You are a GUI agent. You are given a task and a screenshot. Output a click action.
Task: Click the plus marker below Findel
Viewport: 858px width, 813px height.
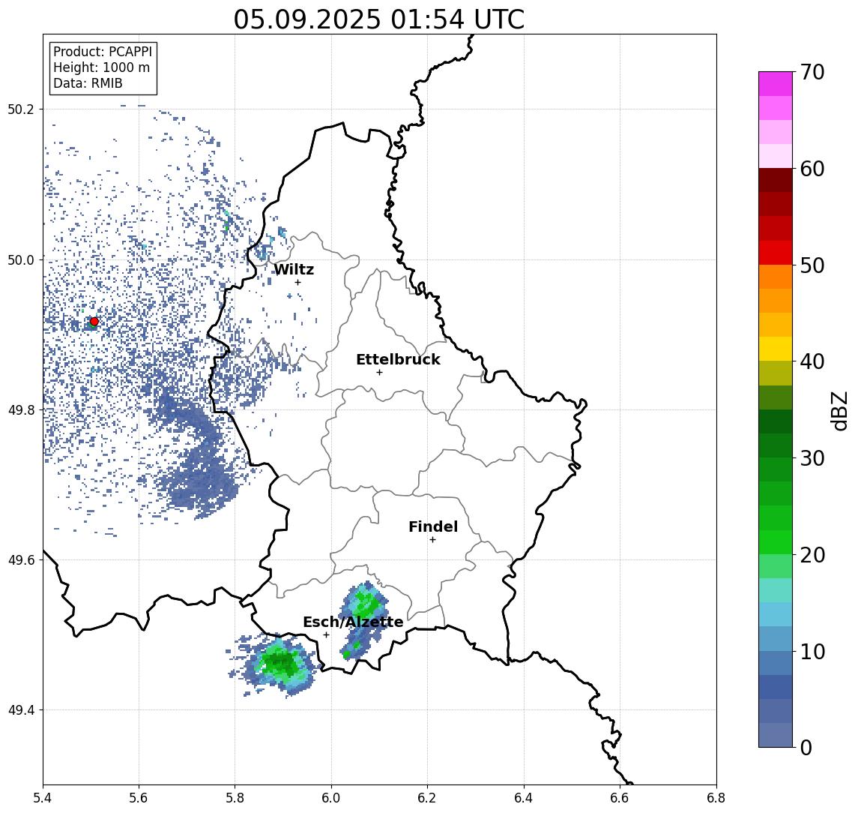[432, 540]
